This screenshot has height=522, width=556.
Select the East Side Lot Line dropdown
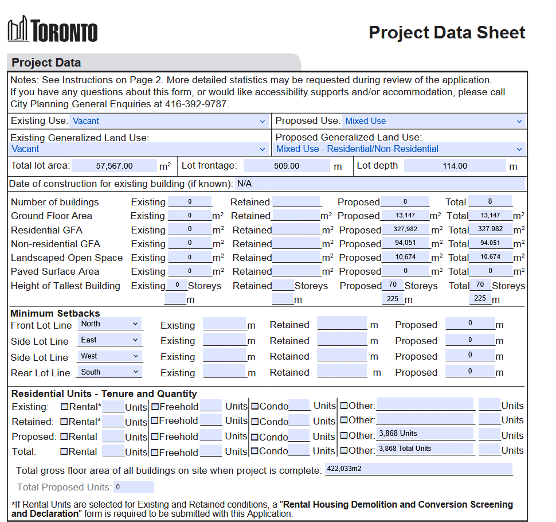pos(109,340)
